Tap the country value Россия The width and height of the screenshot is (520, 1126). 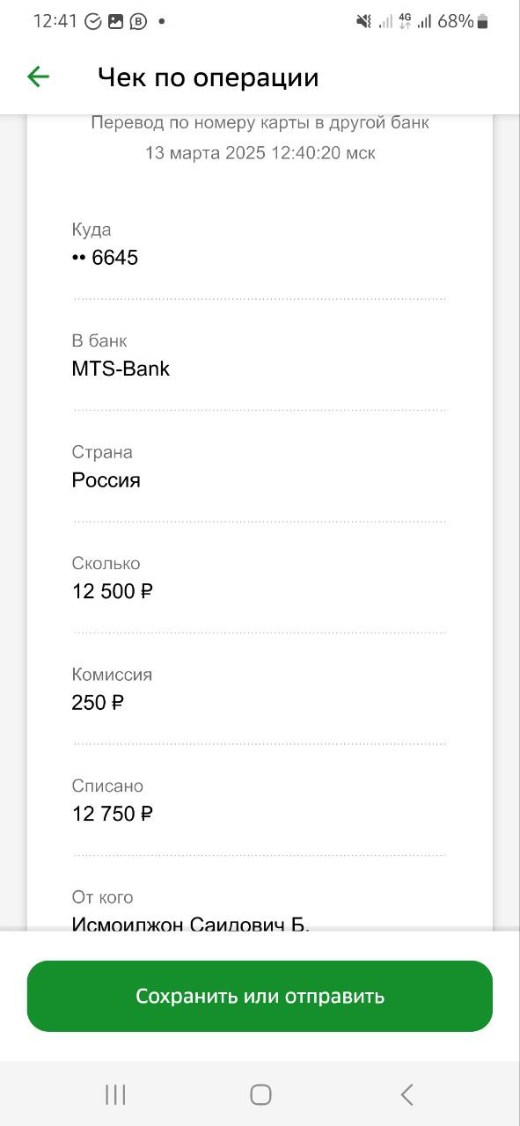106,480
